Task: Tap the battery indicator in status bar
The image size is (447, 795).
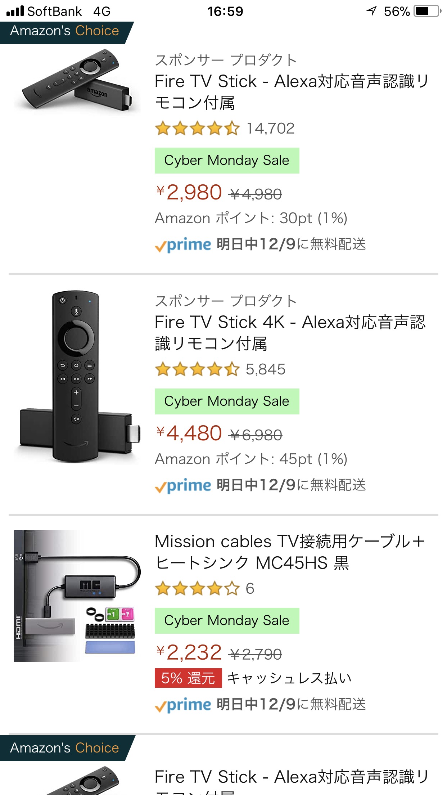Action: [x=428, y=11]
